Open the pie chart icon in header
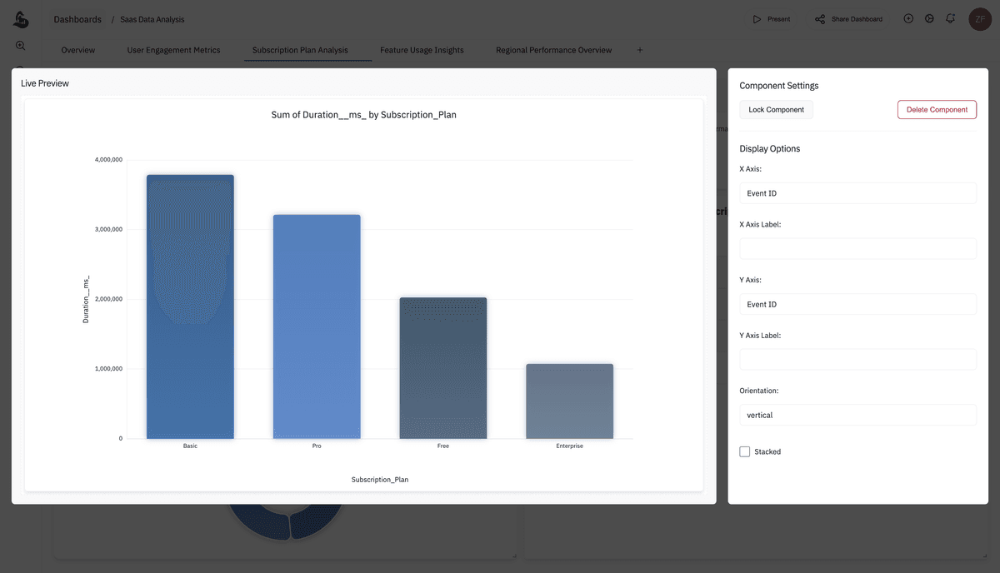Image resolution: width=1000 pixels, height=573 pixels. coord(929,18)
